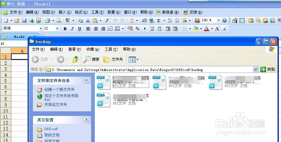Open the font color dropdown arrow

212,29
